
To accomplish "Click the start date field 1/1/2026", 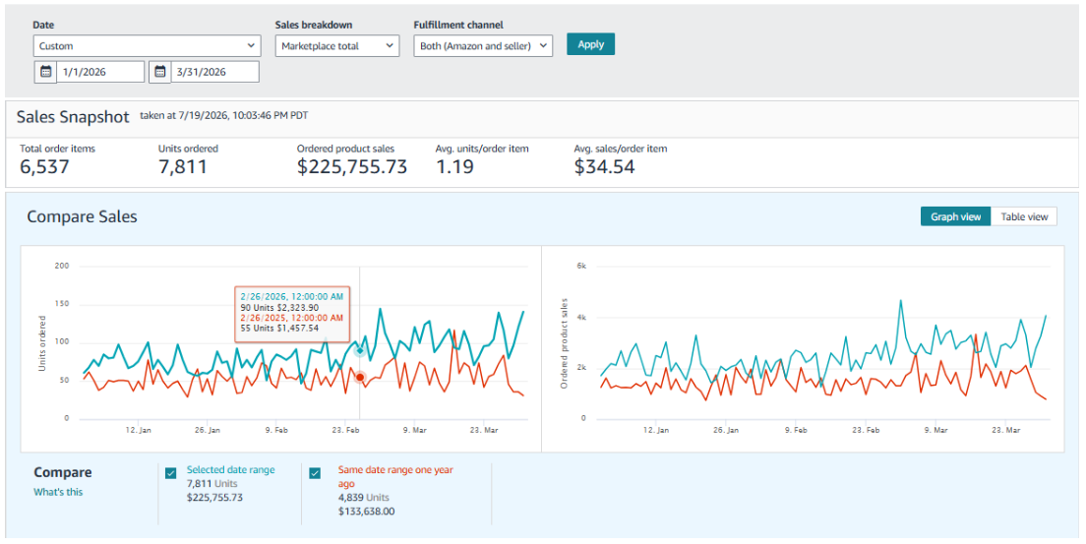I will pos(100,72).
